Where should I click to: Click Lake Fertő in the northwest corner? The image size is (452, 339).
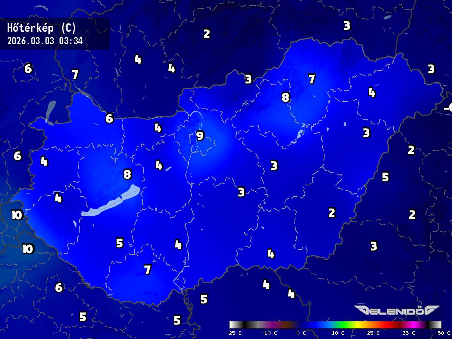tap(50, 111)
